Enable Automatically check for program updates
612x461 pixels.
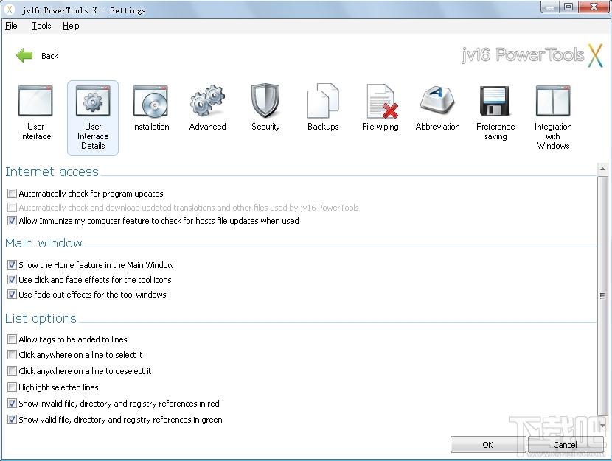point(12,193)
